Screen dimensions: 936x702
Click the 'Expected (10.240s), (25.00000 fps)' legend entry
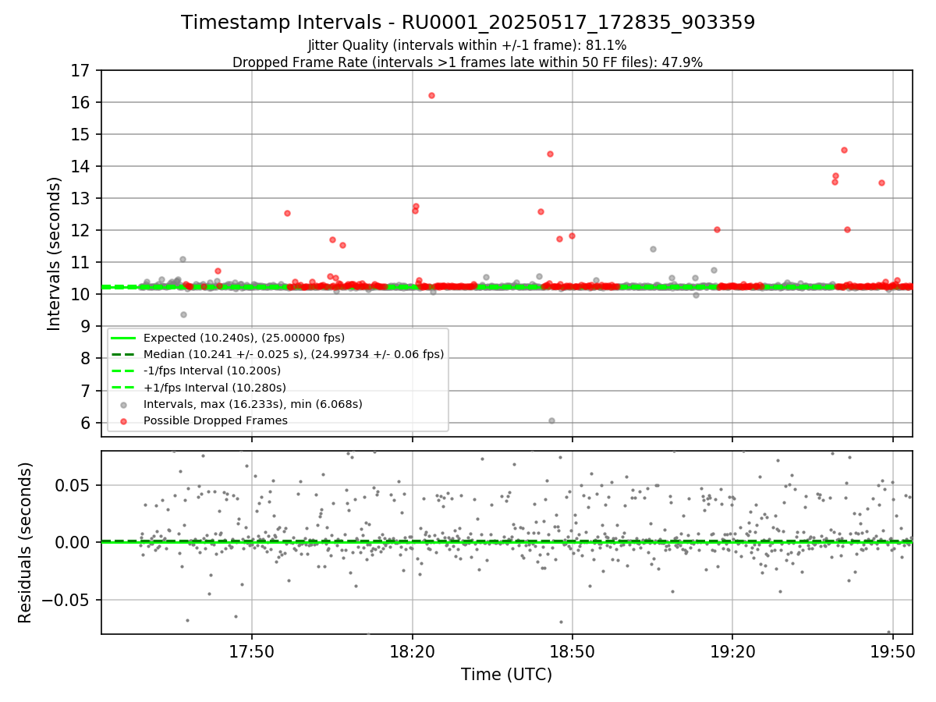coord(244,338)
